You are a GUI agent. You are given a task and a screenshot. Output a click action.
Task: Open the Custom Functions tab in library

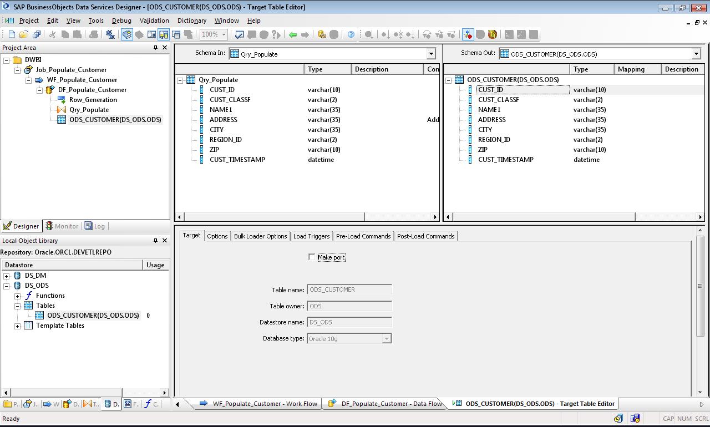pos(151,404)
